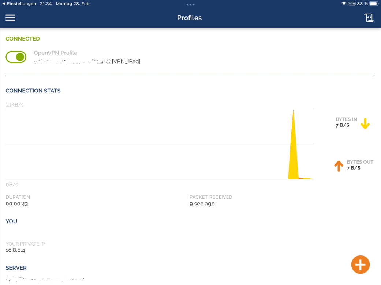Tap the yellow traffic spike in graph

[x=293, y=153]
